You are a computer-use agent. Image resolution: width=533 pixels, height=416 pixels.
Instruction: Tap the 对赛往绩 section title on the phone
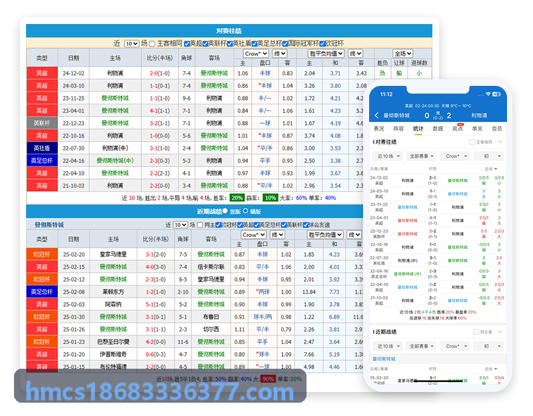386,142
